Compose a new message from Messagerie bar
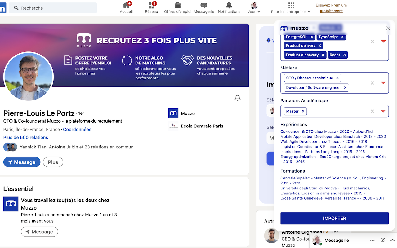 point(383,240)
